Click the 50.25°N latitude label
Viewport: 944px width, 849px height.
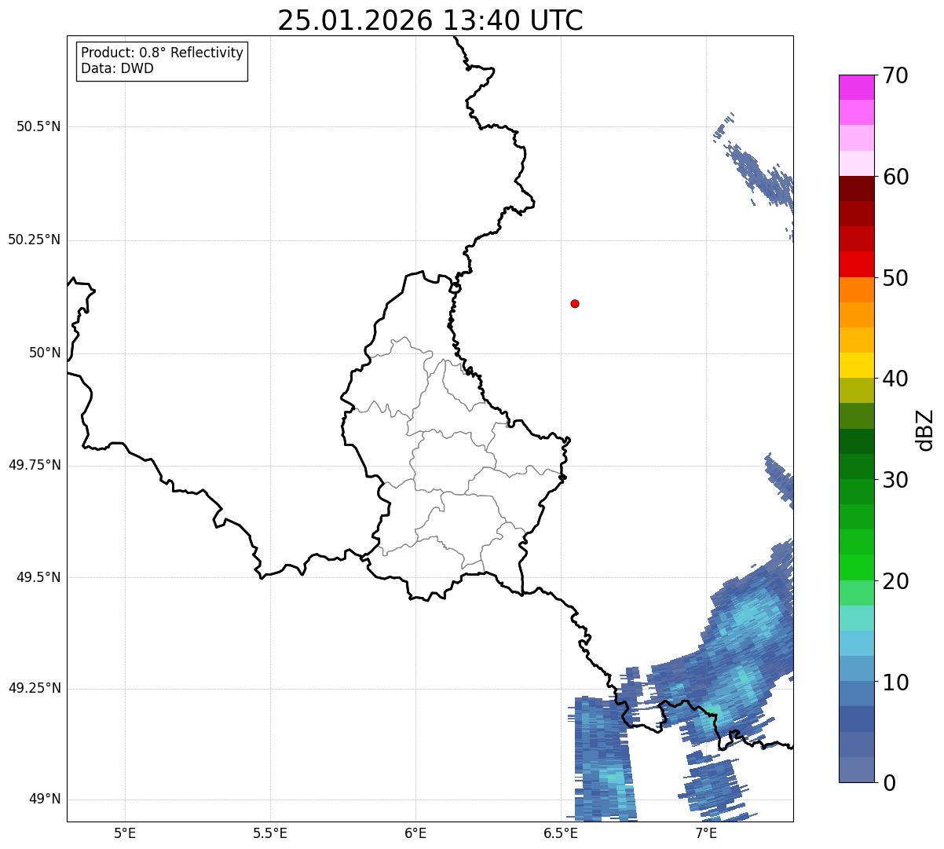pyautogui.click(x=35, y=240)
